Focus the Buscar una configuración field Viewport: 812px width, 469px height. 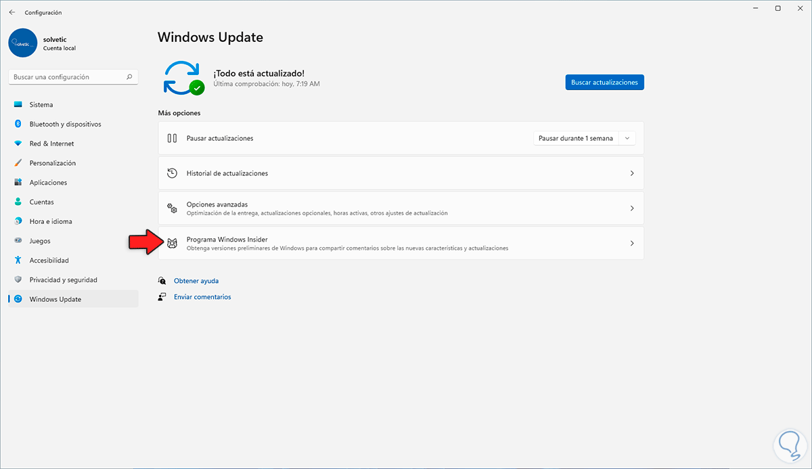pos(73,77)
